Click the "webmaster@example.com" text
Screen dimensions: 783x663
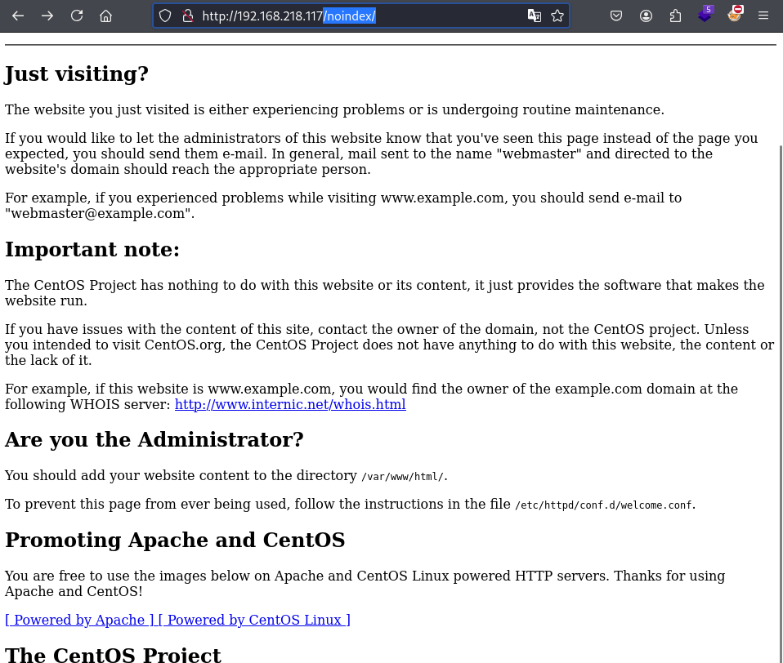(x=97, y=214)
